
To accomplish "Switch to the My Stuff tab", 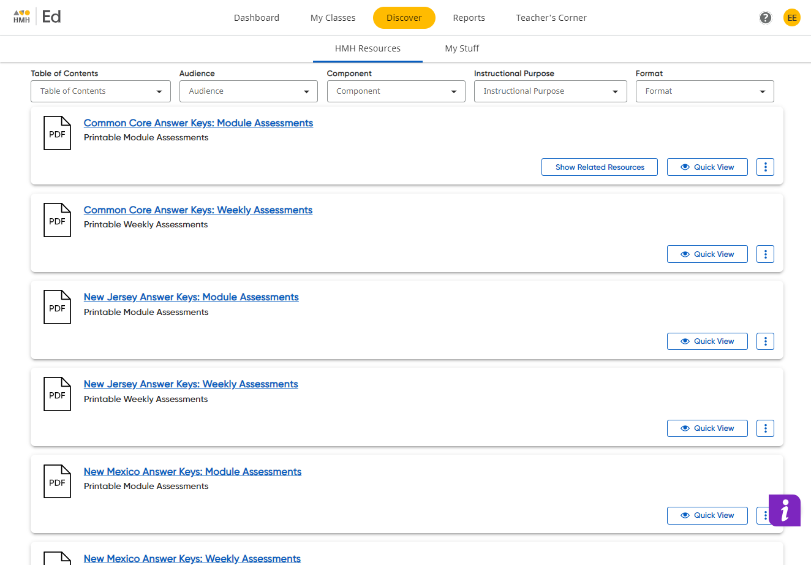I will [462, 48].
